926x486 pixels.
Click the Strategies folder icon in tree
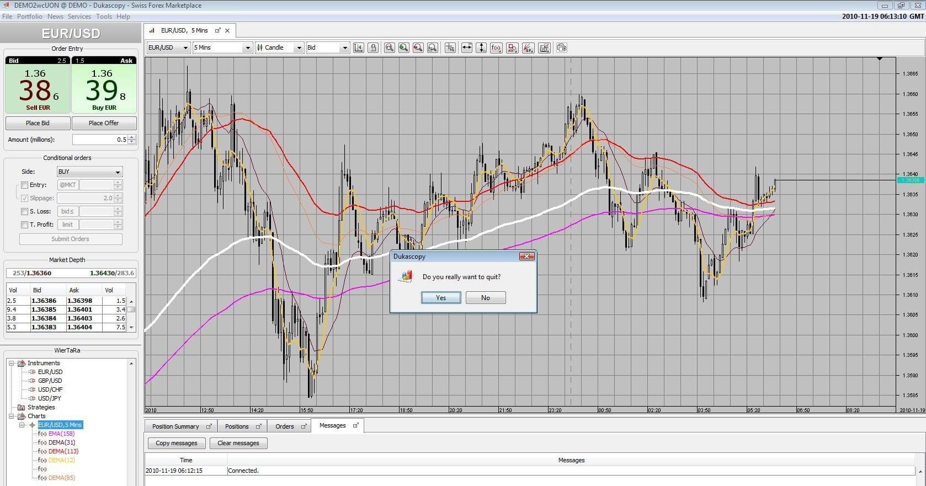(x=22, y=407)
